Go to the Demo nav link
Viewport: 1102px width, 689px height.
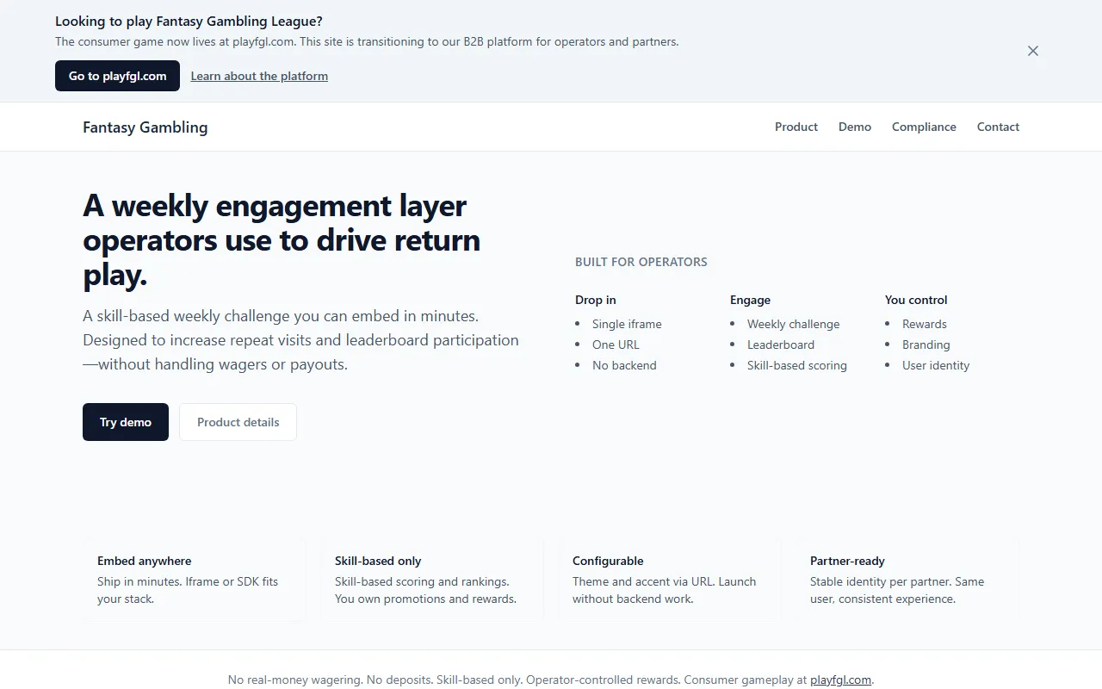[x=854, y=127]
